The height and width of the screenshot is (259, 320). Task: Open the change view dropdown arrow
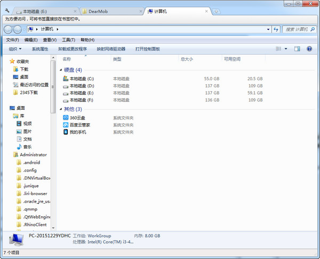[x=286, y=48]
